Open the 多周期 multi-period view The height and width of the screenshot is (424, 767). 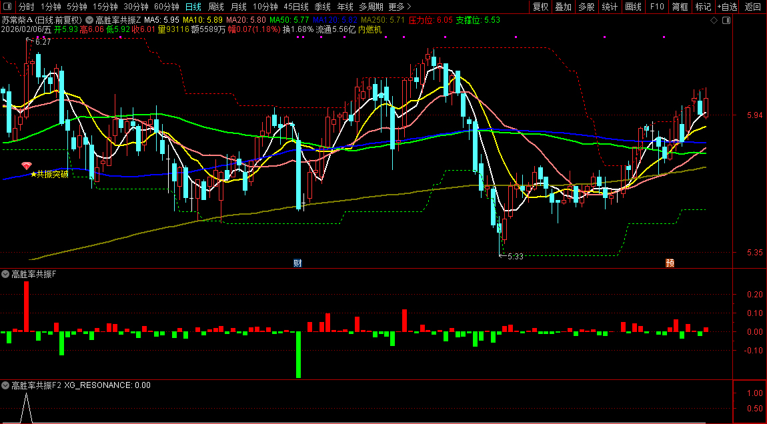(x=371, y=7)
